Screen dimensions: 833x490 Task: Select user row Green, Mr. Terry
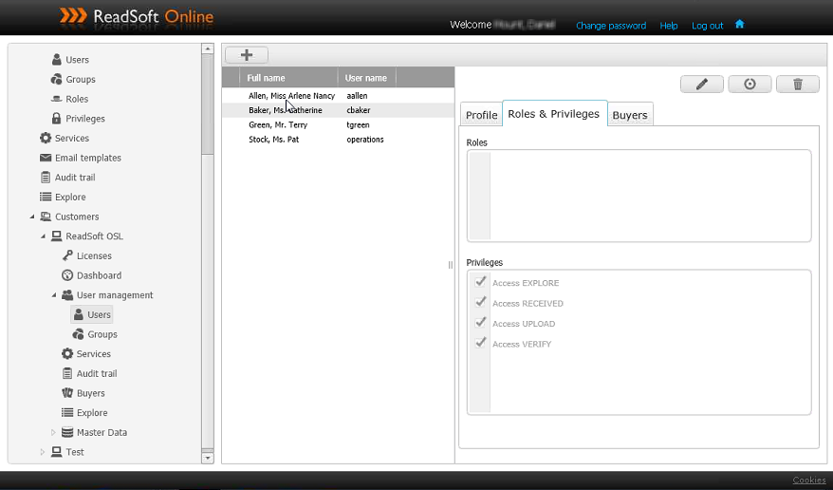(x=278, y=125)
